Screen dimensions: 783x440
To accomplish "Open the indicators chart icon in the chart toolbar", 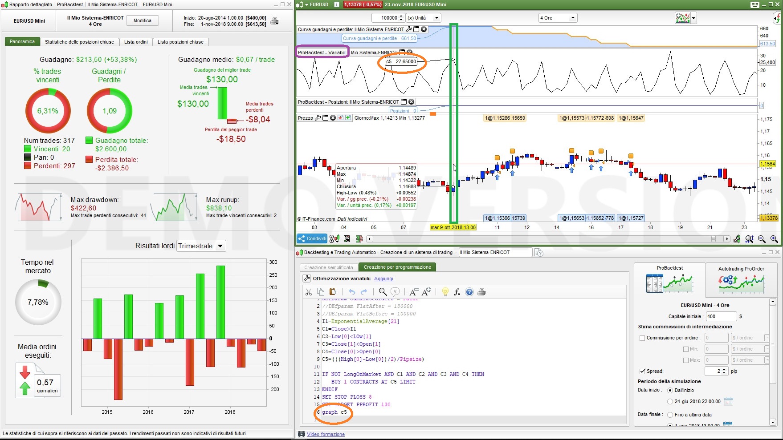I will coord(682,18).
